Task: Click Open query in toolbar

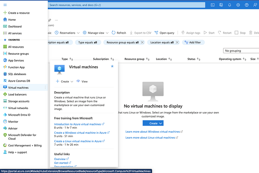Action: (164, 33)
